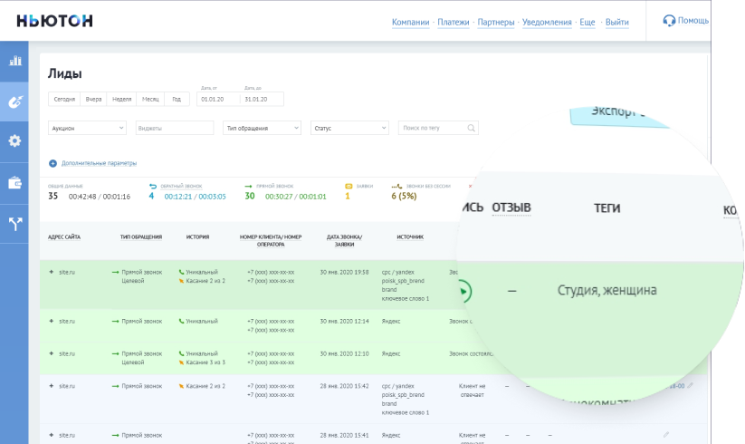Click the callback arrow icon by Обратный звонок
The height and width of the screenshot is (444, 745).
pyautogui.click(x=152, y=187)
